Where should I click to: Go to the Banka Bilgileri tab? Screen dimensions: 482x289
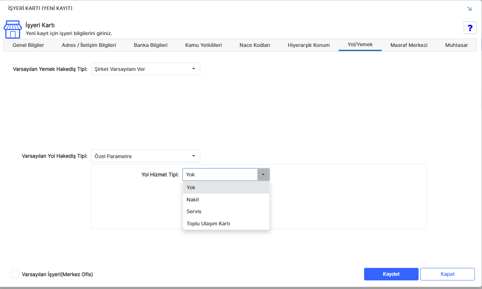[x=151, y=45]
